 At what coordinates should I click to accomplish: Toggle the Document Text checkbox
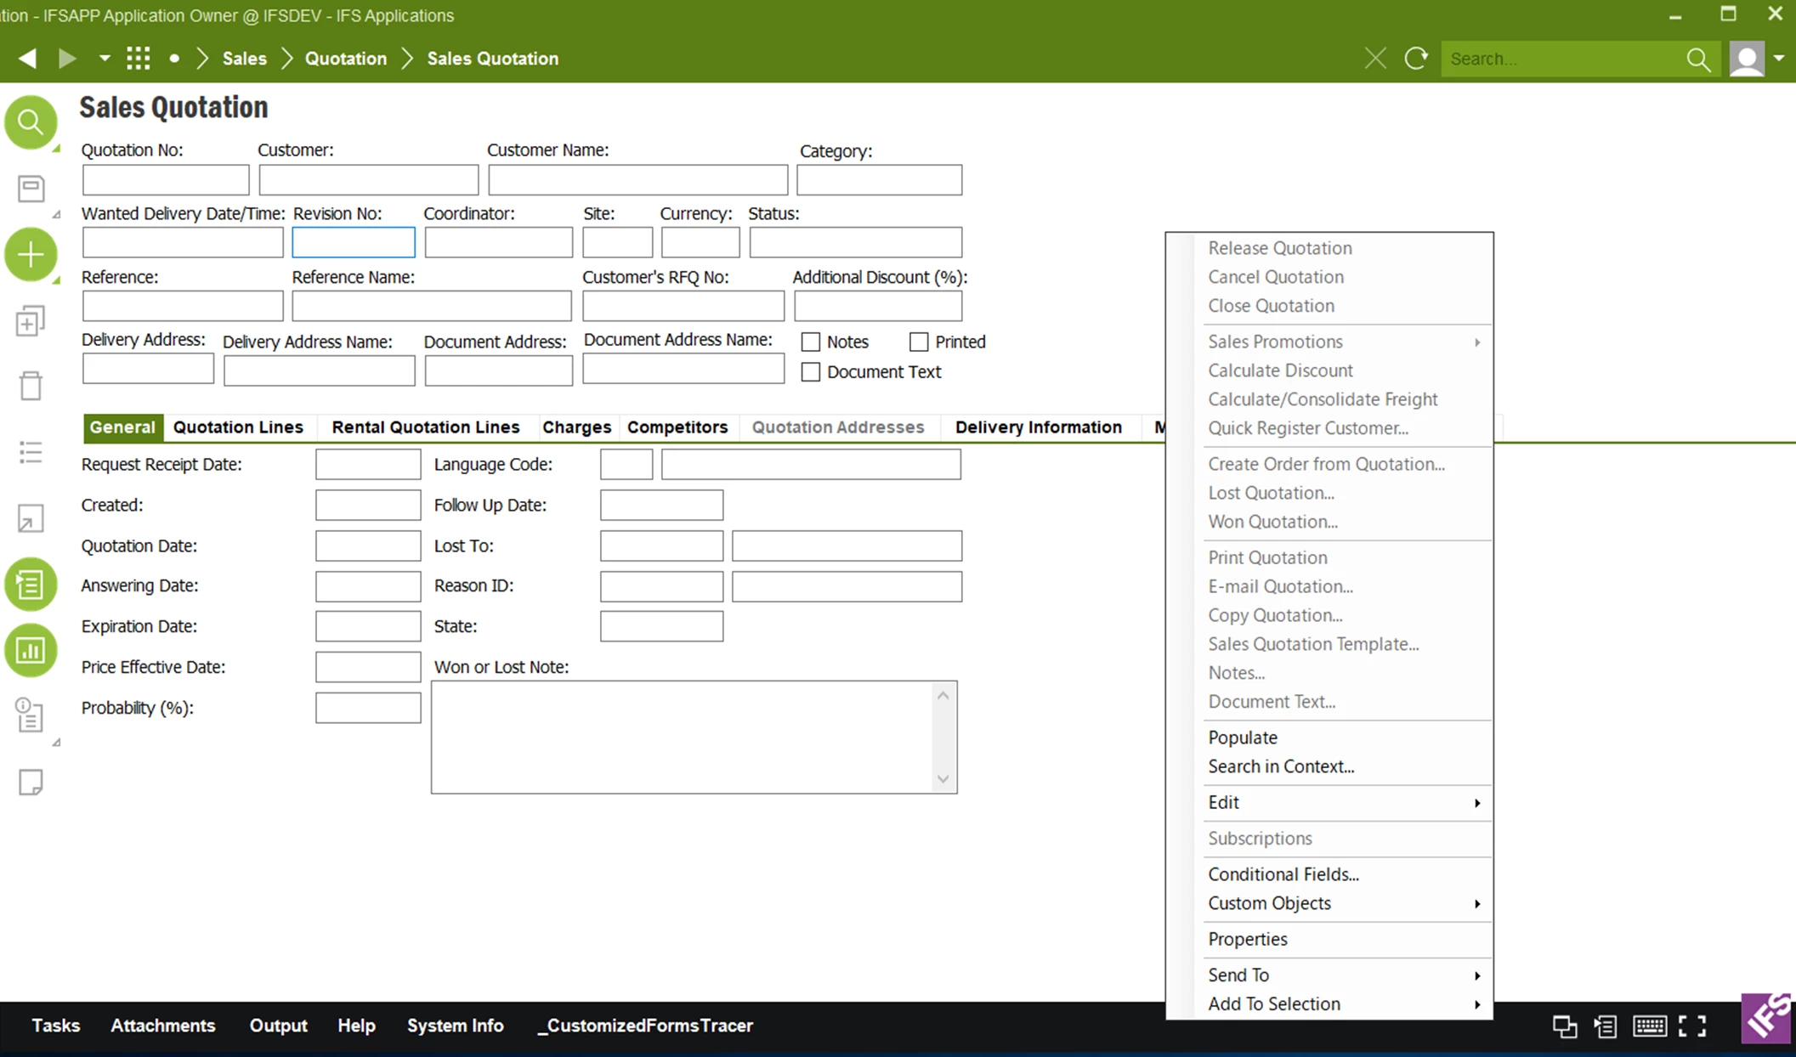pos(811,371)
